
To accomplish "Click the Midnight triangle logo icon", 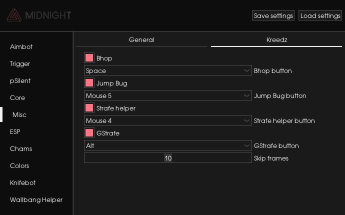I will (14, 15).
